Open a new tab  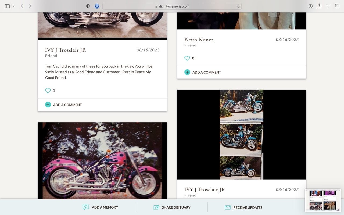click(x=328, y=6)
